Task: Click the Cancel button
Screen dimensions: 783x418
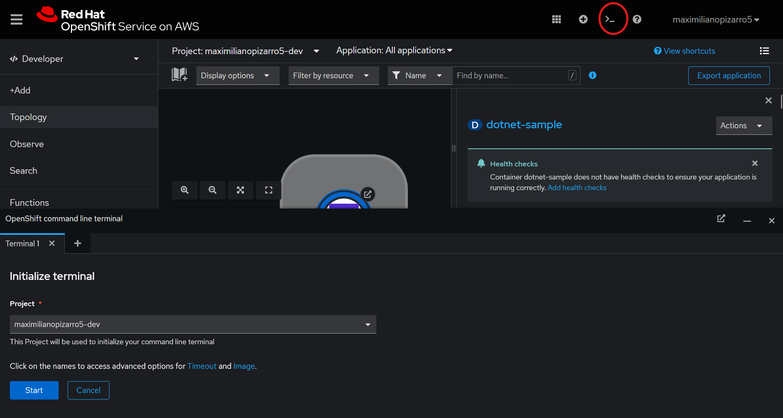Action: pos(89,390)
